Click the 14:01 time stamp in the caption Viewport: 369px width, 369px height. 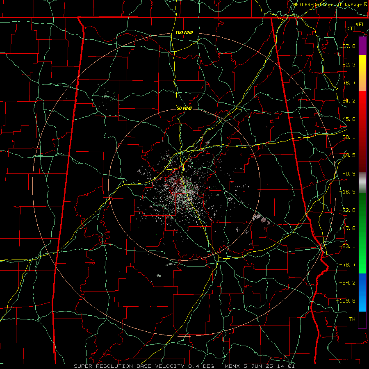pos(287,366)
